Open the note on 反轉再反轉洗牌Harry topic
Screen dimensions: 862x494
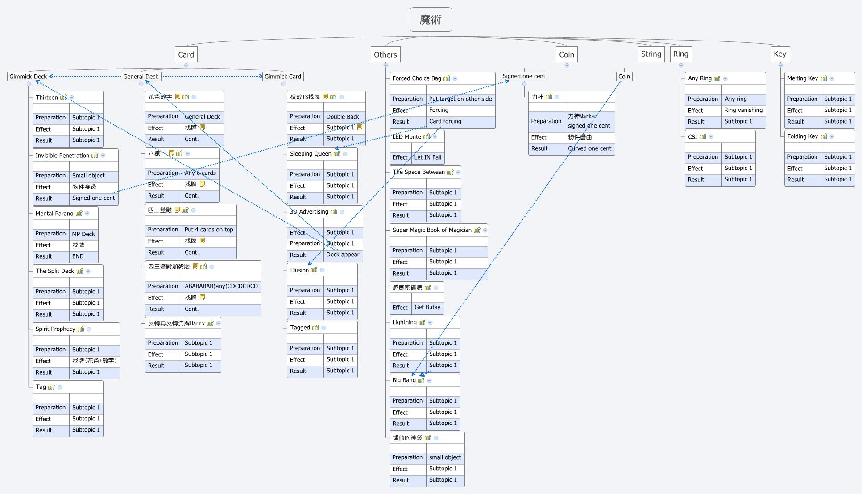pos(210,323)
